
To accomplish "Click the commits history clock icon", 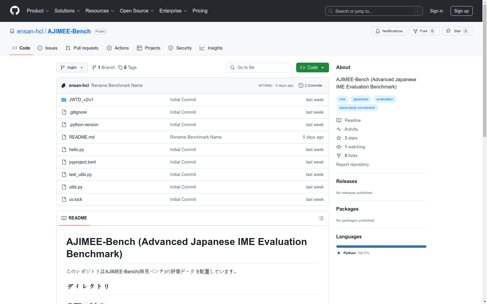I will click(x=301, y=85).
